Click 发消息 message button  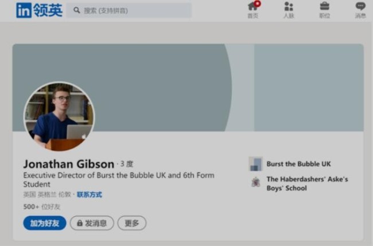coord(92,223)
